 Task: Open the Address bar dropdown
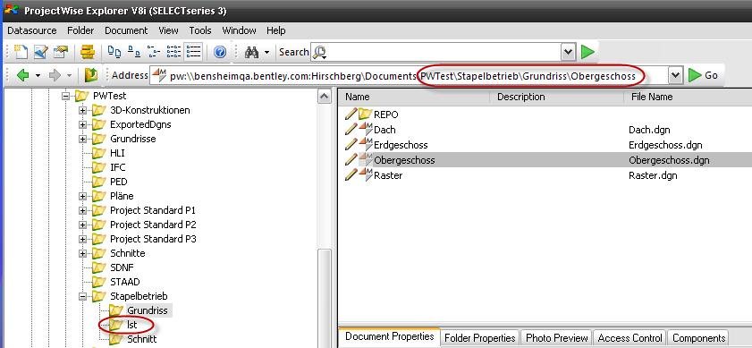pyautogui.click(x=675, y=75)
